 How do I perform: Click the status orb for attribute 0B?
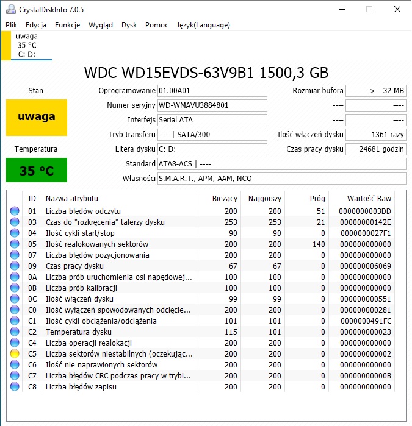coord(15,288)
